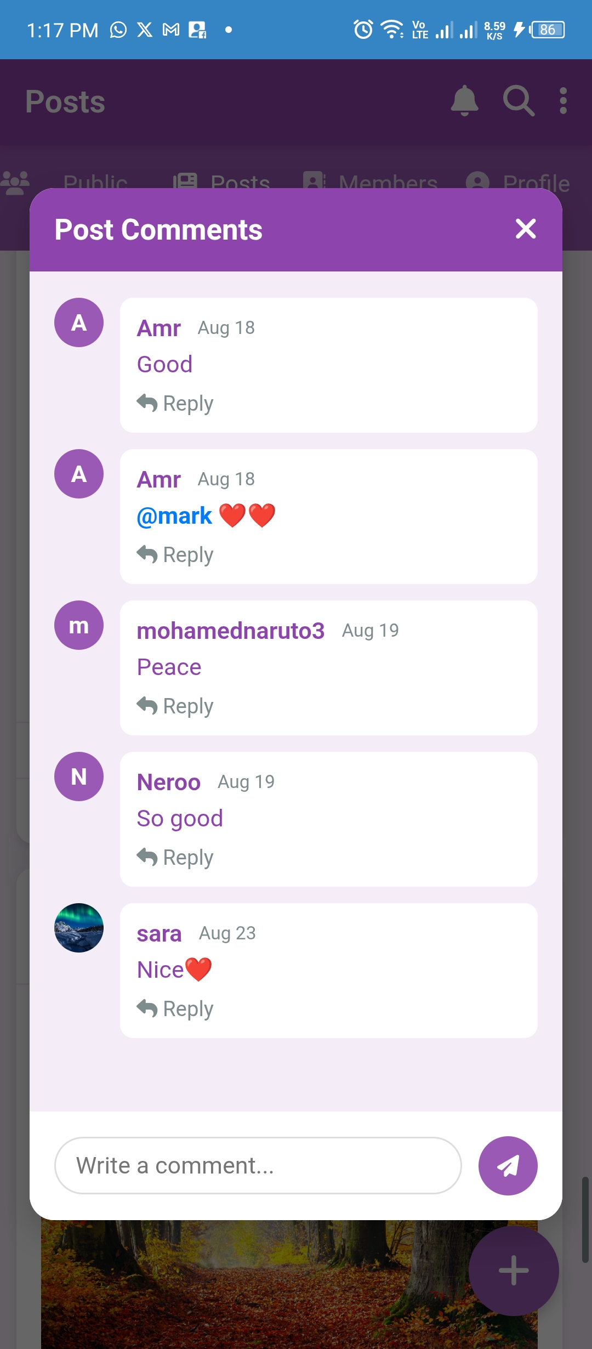
Task: View sara's aurora profile picture
Action: (79, 927)
